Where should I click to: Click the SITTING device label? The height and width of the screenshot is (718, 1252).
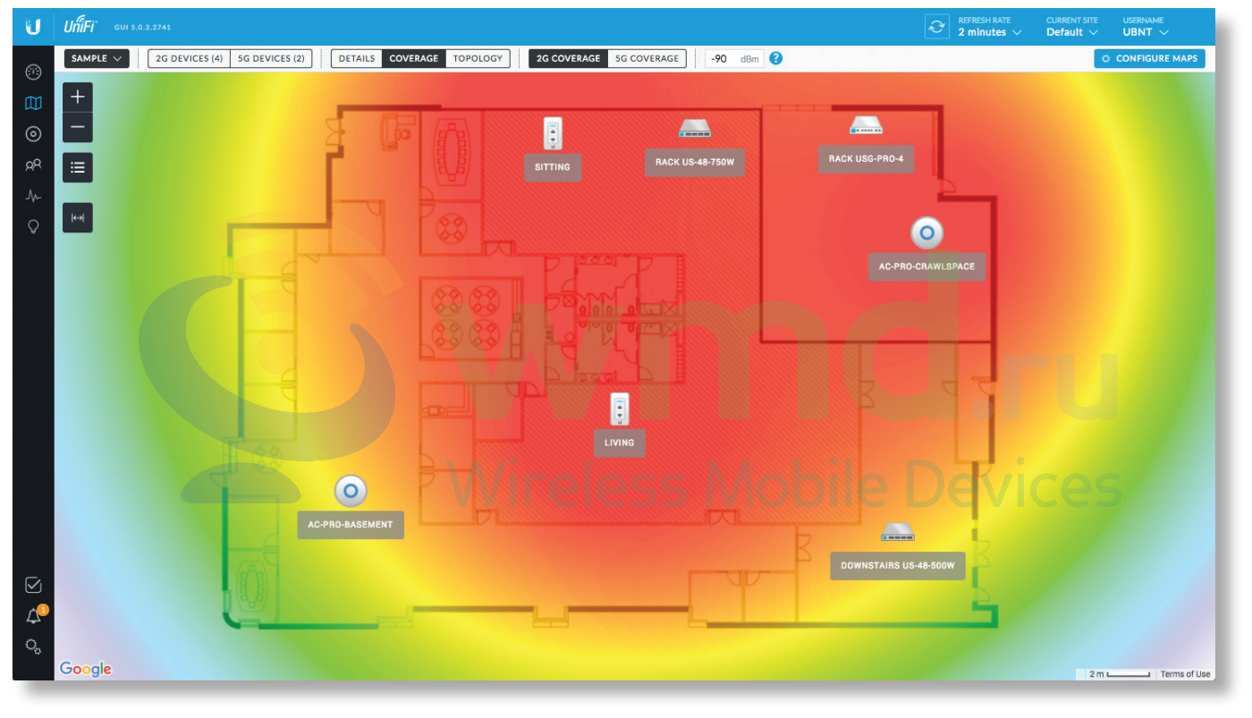553,167
